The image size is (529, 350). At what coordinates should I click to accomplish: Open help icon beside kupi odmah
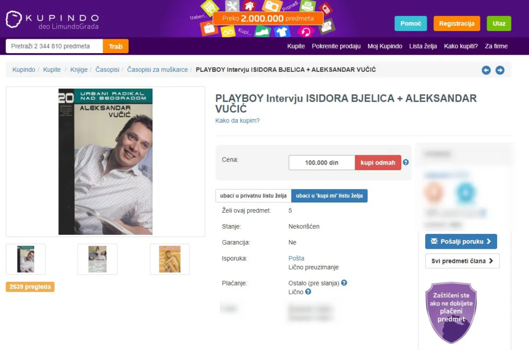(406, 162)
